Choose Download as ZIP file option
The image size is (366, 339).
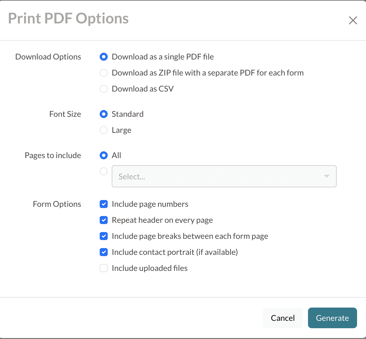coord(104,73)
